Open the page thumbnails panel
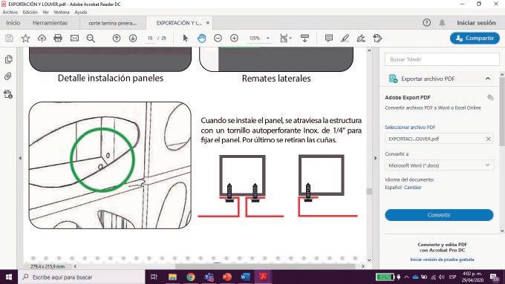The width and height of the screenshot is (505, 284). [x=9, y=59]
